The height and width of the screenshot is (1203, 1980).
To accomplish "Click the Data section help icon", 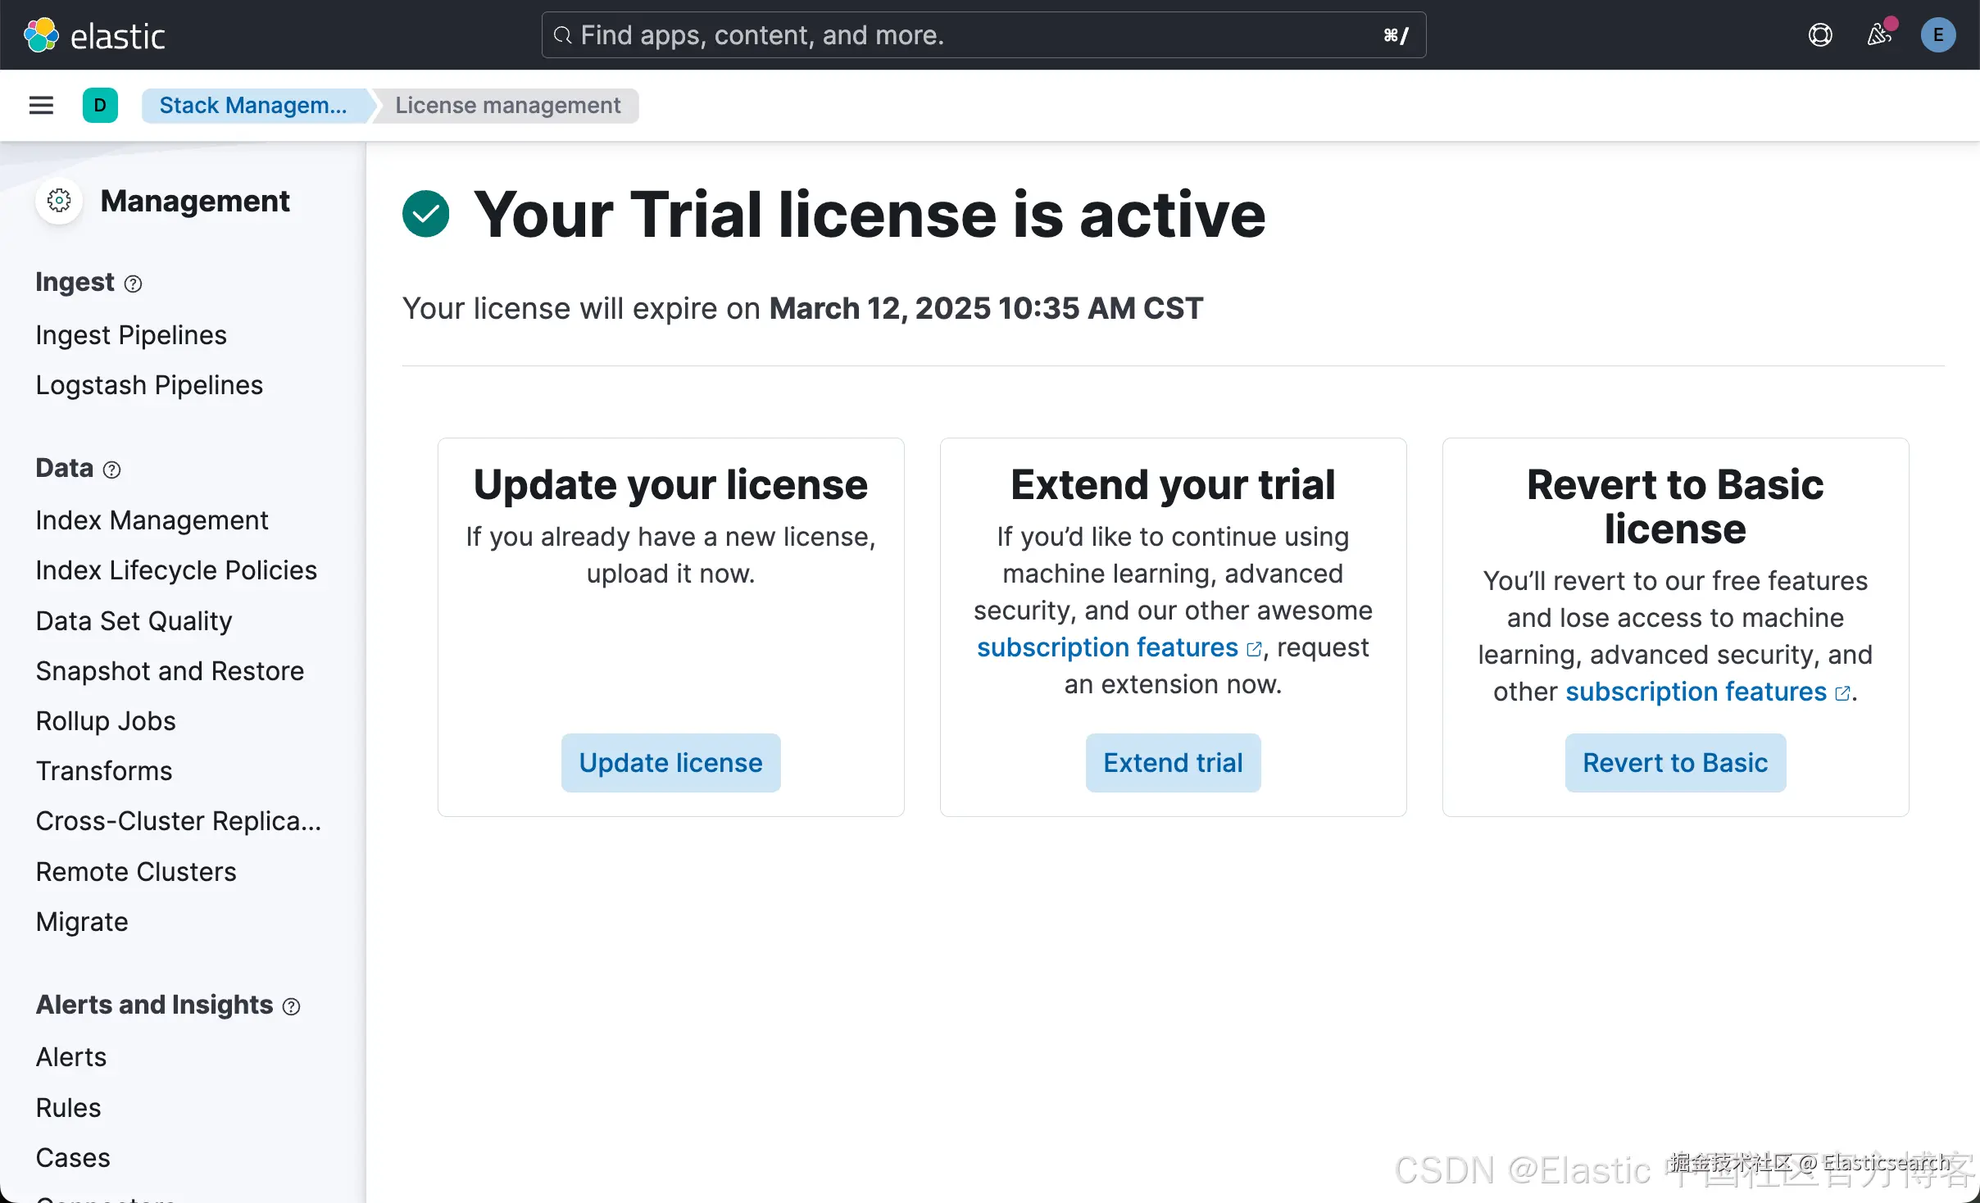I will [x=112, y=470].
